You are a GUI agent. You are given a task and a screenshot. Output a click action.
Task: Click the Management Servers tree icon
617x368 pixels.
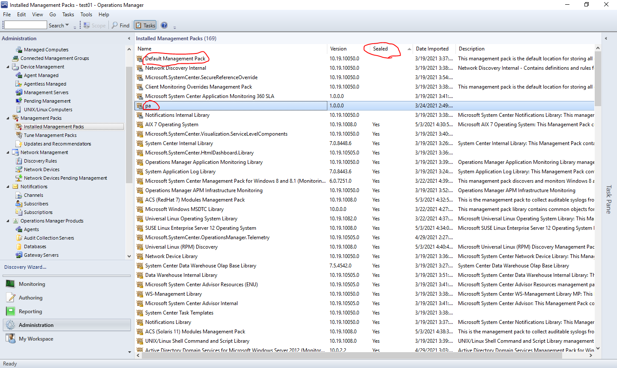19,92
